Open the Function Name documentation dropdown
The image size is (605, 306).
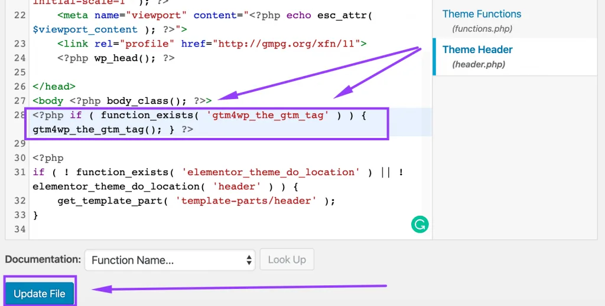pyautogui.click(x=170, y=260)
